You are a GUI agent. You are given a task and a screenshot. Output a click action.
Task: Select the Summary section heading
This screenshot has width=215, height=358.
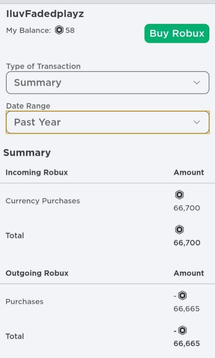27,152
